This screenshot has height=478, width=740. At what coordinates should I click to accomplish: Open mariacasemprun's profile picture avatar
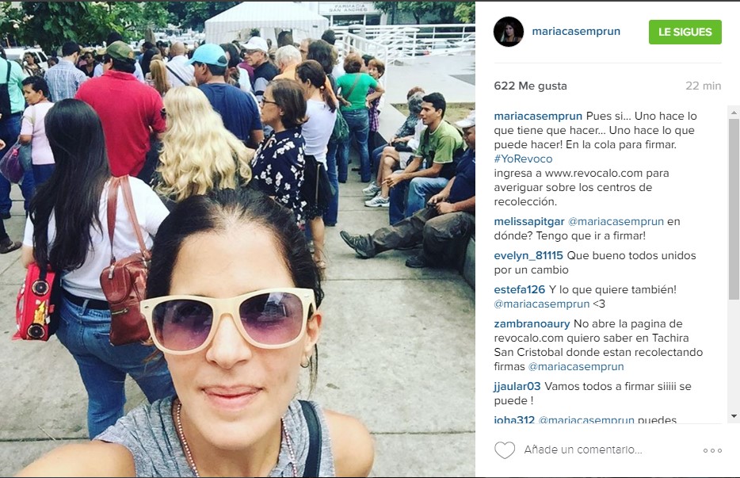509,32
